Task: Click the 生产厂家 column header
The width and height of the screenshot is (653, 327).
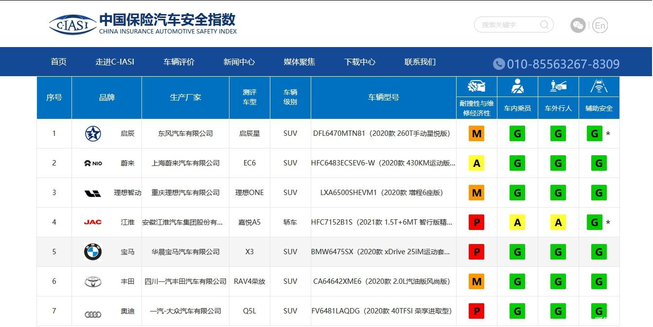Action: (x=185, y=98)
